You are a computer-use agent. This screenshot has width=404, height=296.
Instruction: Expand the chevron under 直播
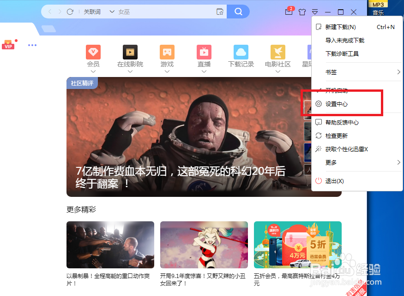[204, 71]
